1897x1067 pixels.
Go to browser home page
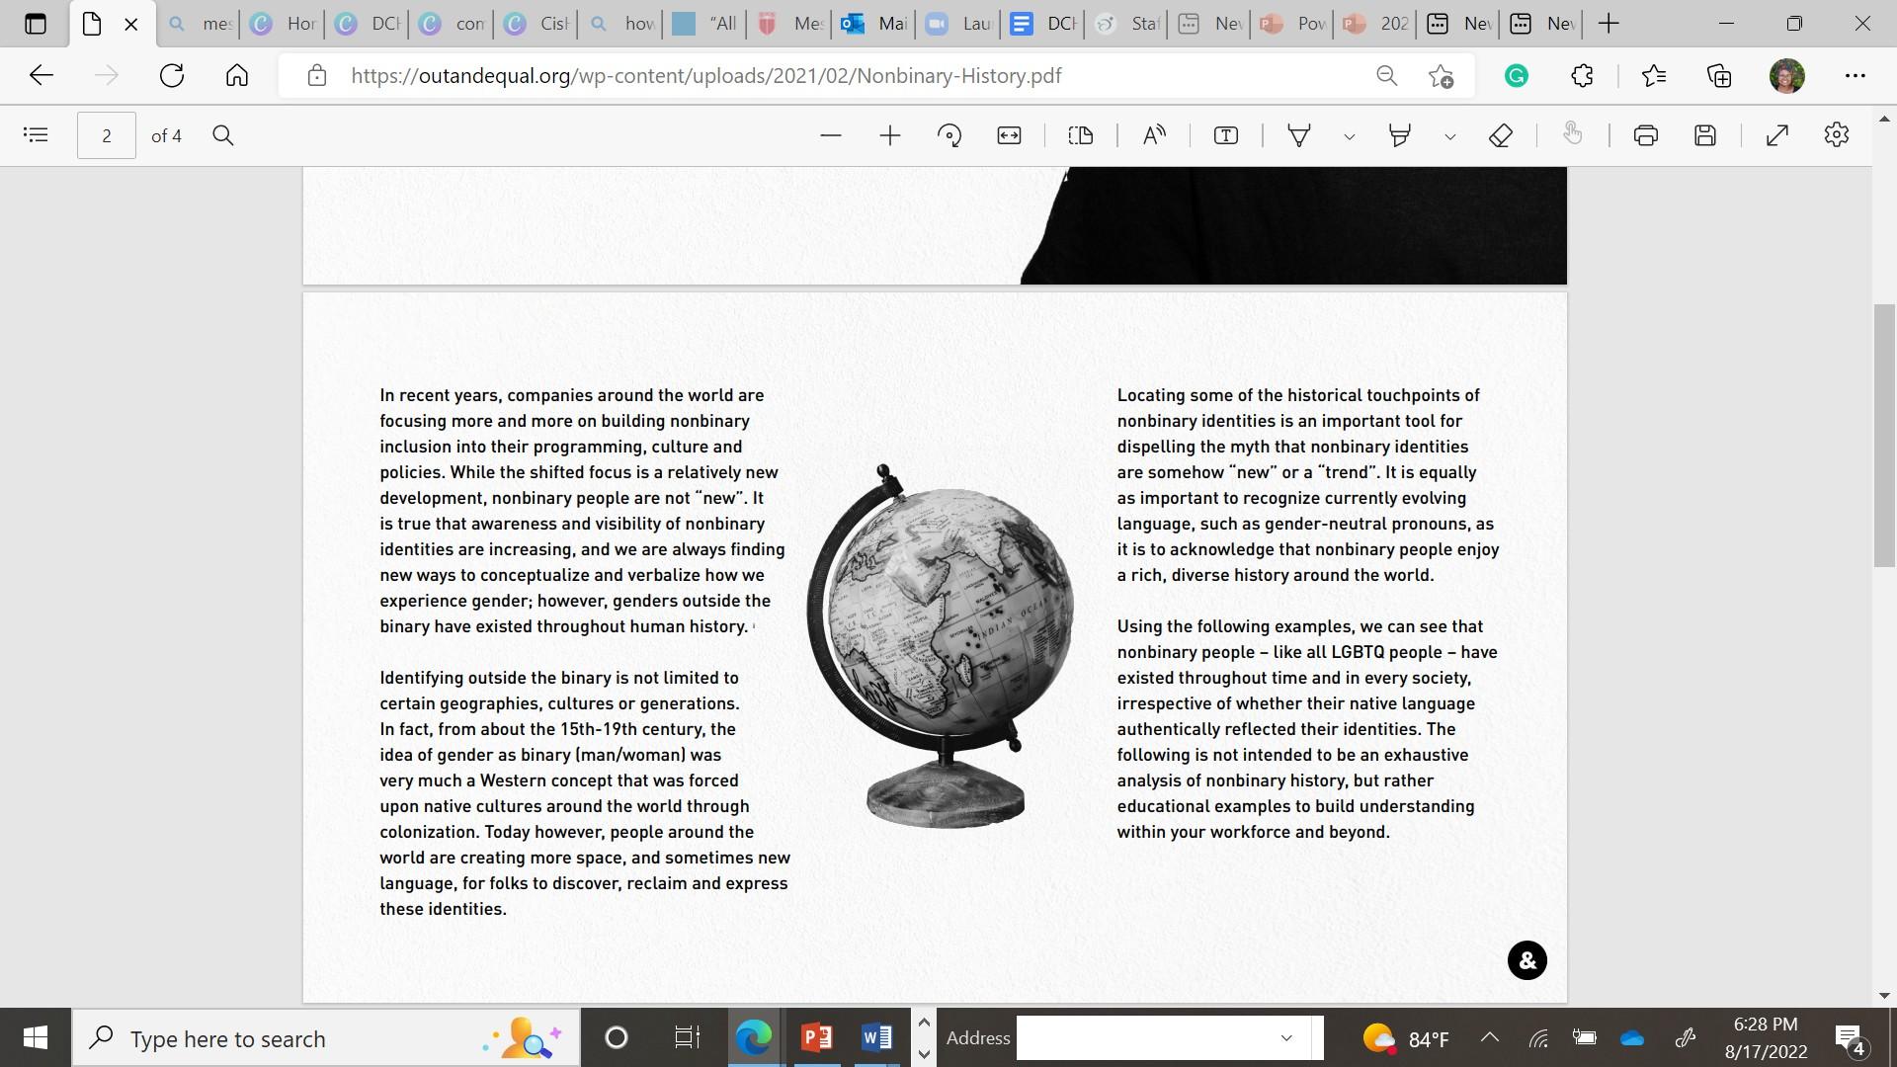[237, 75]
